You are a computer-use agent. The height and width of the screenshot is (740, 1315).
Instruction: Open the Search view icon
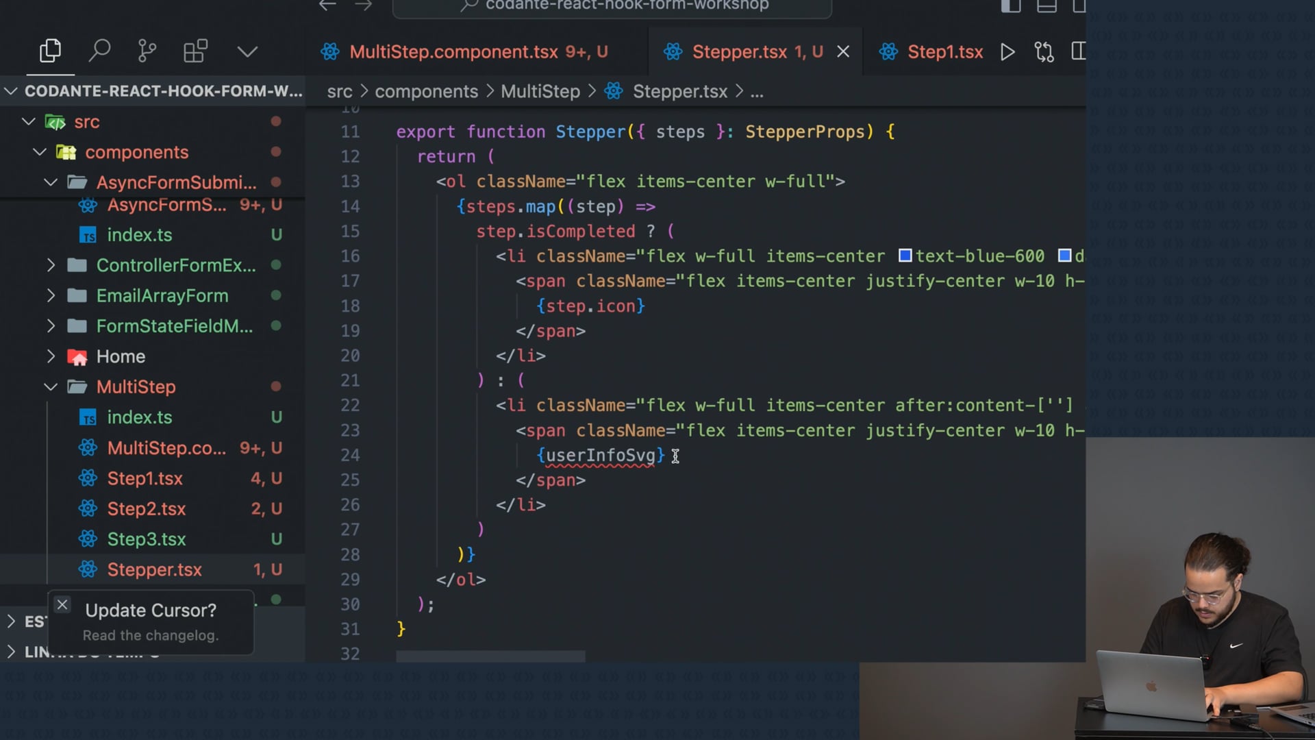[99, 51]
